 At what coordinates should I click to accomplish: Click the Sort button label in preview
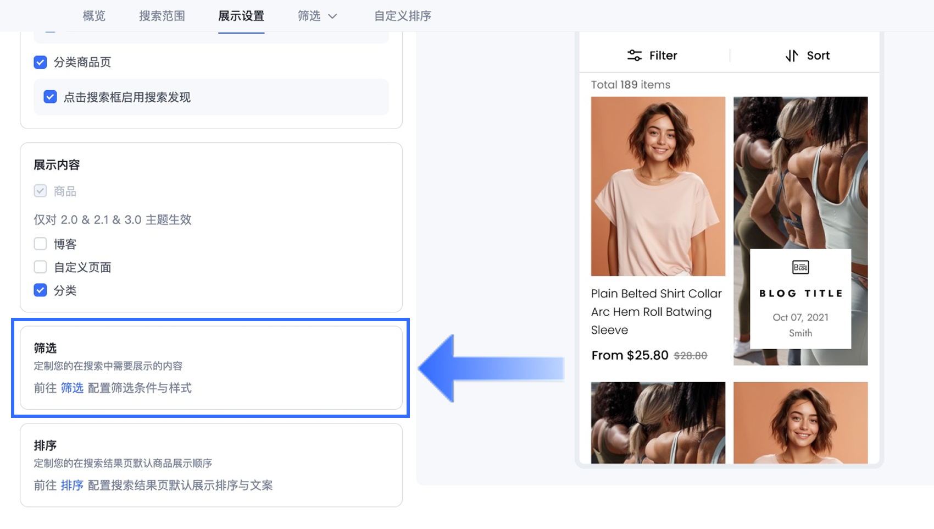coord(818,56)
